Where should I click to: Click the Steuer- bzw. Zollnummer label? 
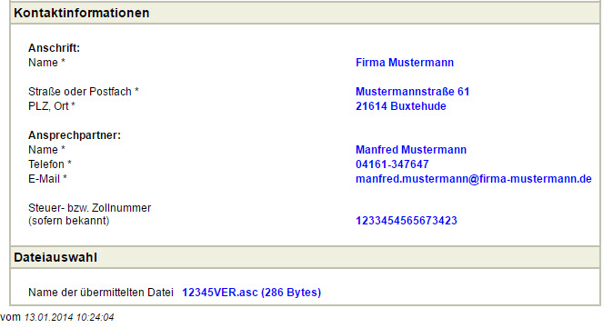click(89, 208)
